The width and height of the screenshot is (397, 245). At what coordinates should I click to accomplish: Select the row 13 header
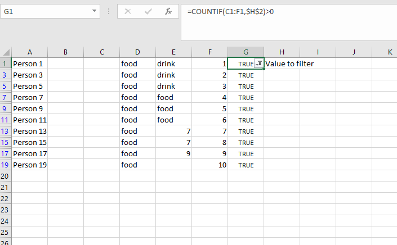coord(6,131)
